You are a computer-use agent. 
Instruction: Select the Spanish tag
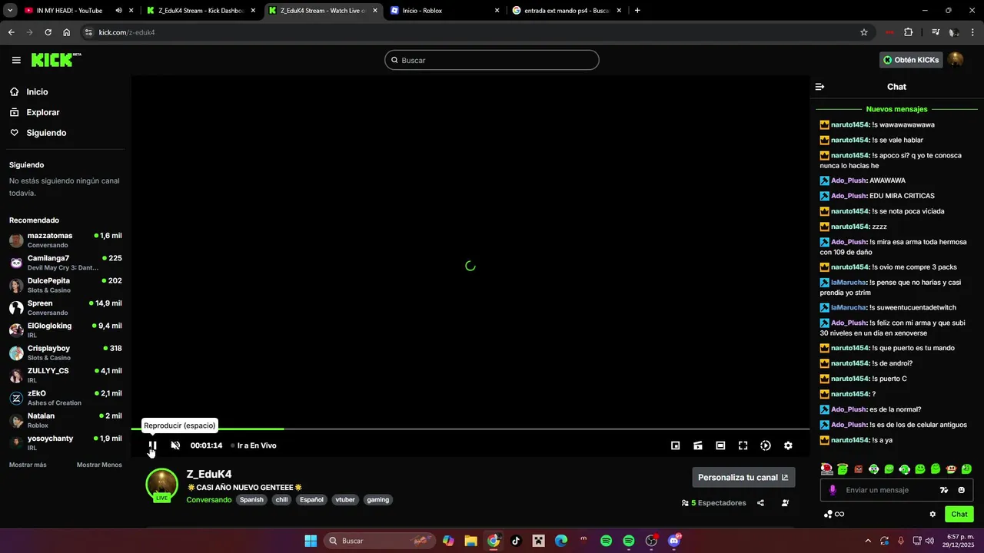[251, 499]
